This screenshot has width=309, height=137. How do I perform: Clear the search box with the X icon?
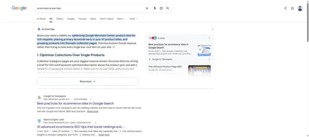(147, 8)
